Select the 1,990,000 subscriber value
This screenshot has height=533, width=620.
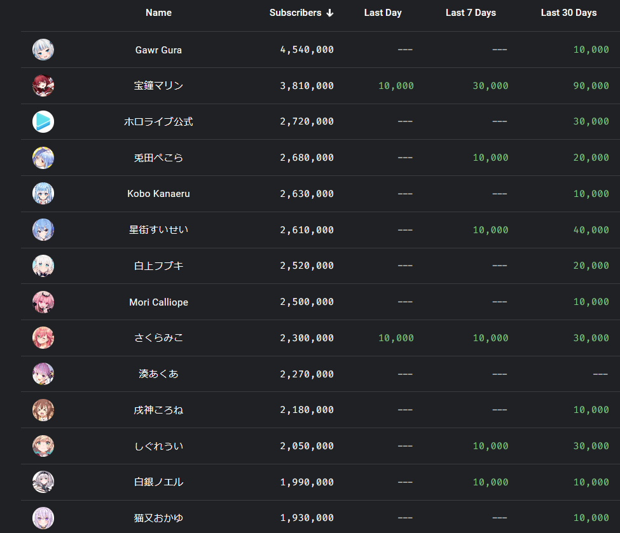click(x=307, y=482)
